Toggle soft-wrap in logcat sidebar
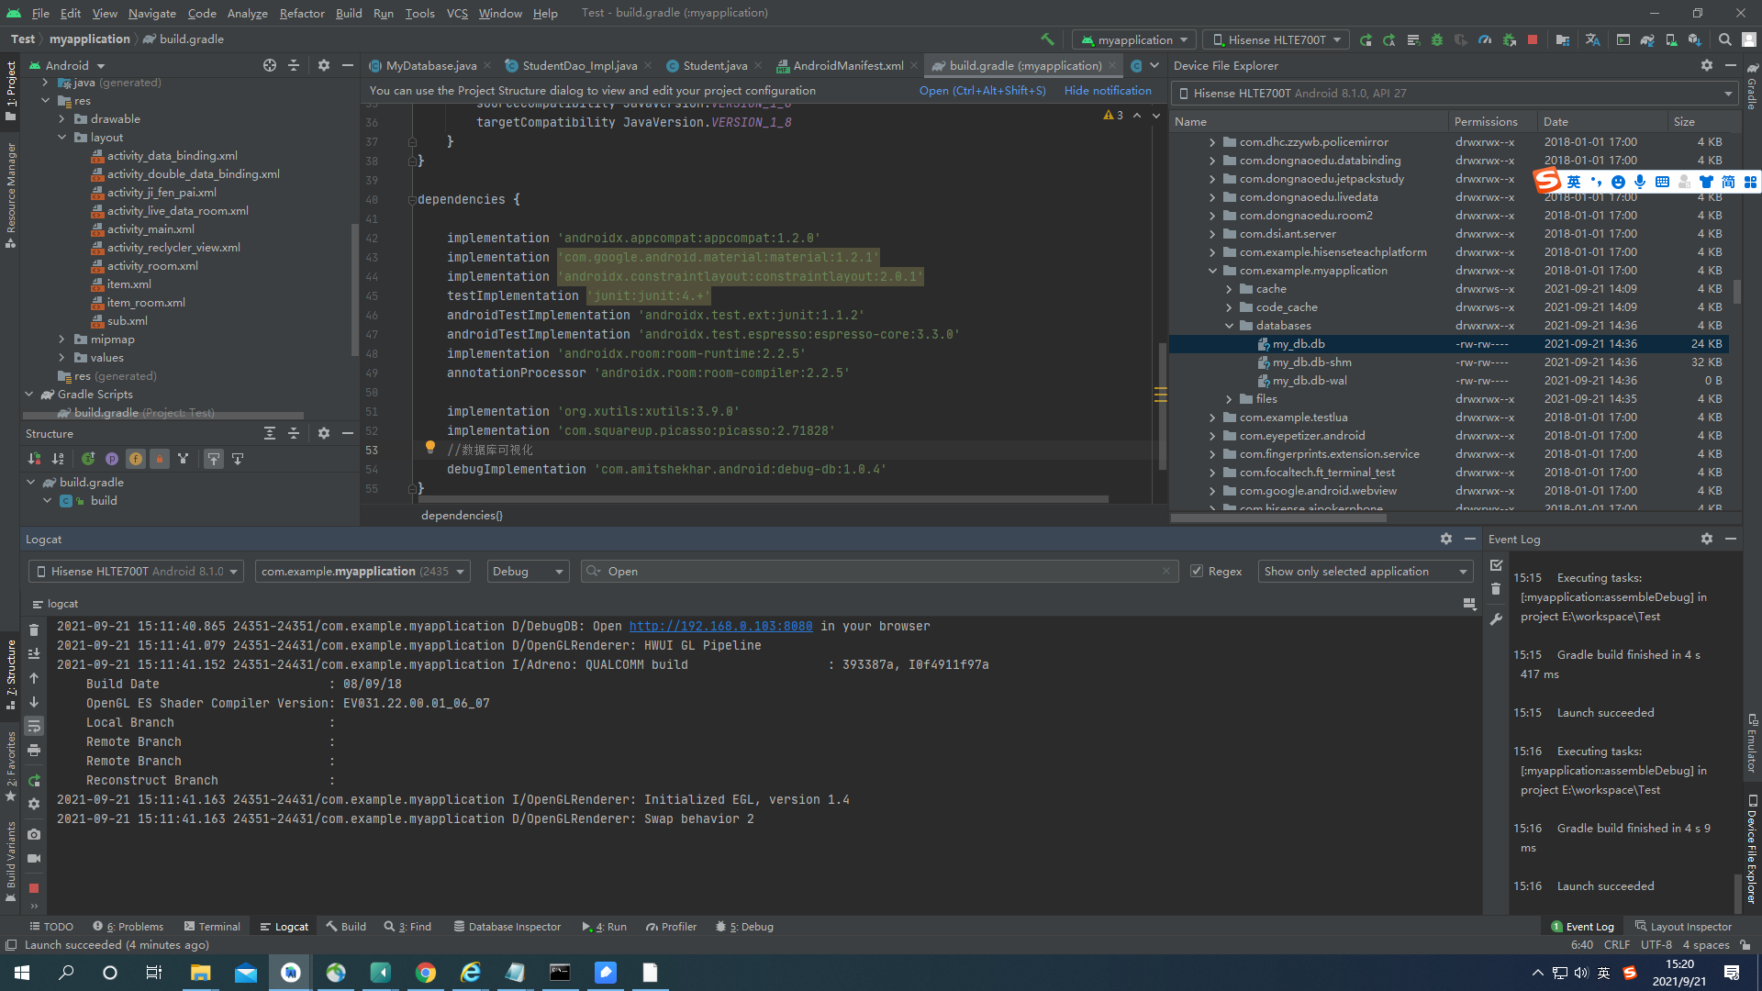The height and width of the screenshot is (991, 1762). (x=34, y=726)
